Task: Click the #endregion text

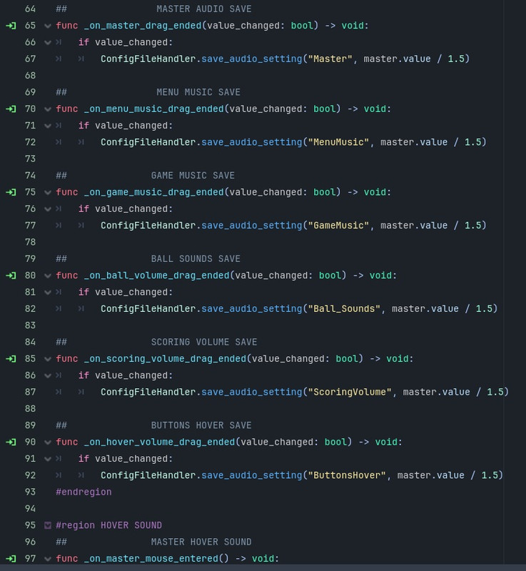Action: point(84,492)
